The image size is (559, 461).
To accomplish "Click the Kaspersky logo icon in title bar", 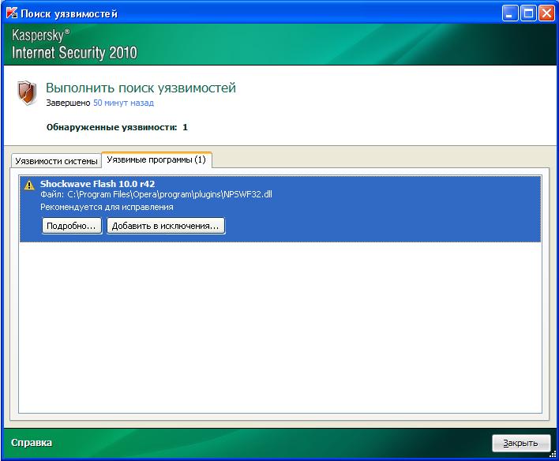I will [12, 13].
